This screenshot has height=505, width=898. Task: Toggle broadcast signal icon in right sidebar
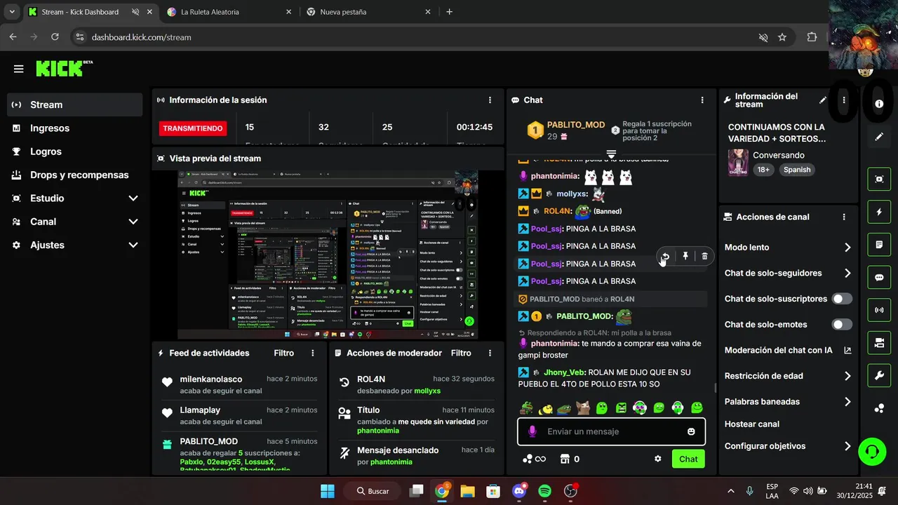[x=879, y=310]
